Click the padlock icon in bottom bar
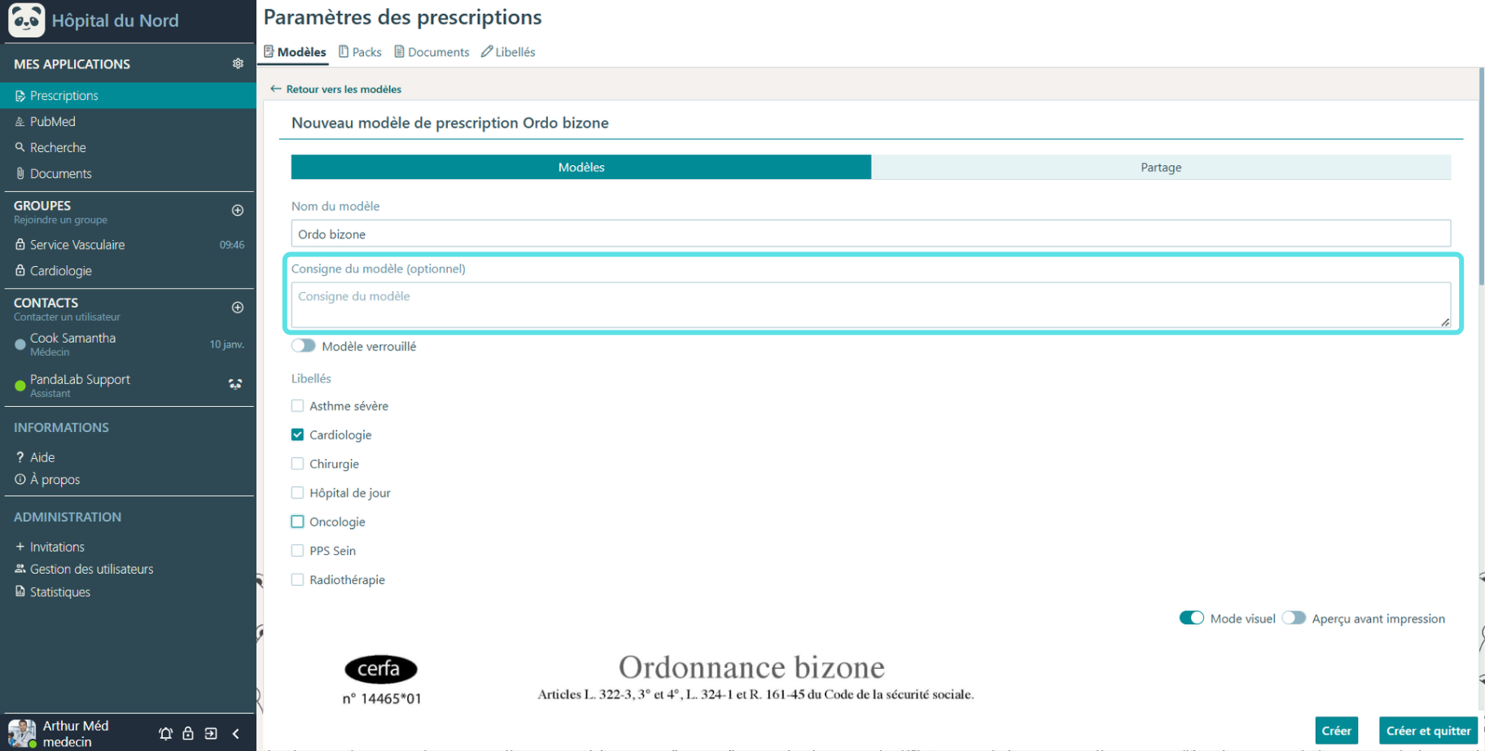 tap(188, 733)
